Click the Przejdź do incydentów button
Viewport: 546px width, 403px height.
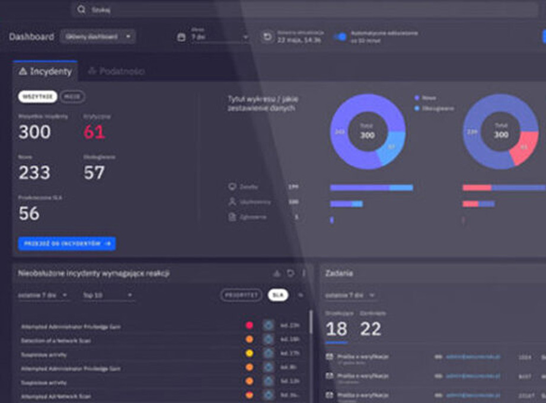(67, 243)
